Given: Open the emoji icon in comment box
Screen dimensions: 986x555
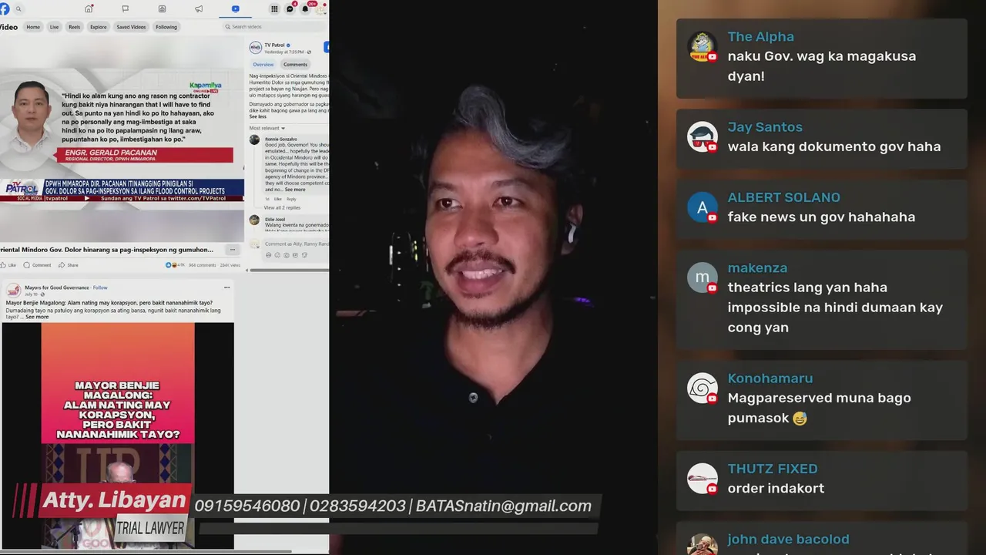Looking at the screenshot, I should (x=277, y=255).
